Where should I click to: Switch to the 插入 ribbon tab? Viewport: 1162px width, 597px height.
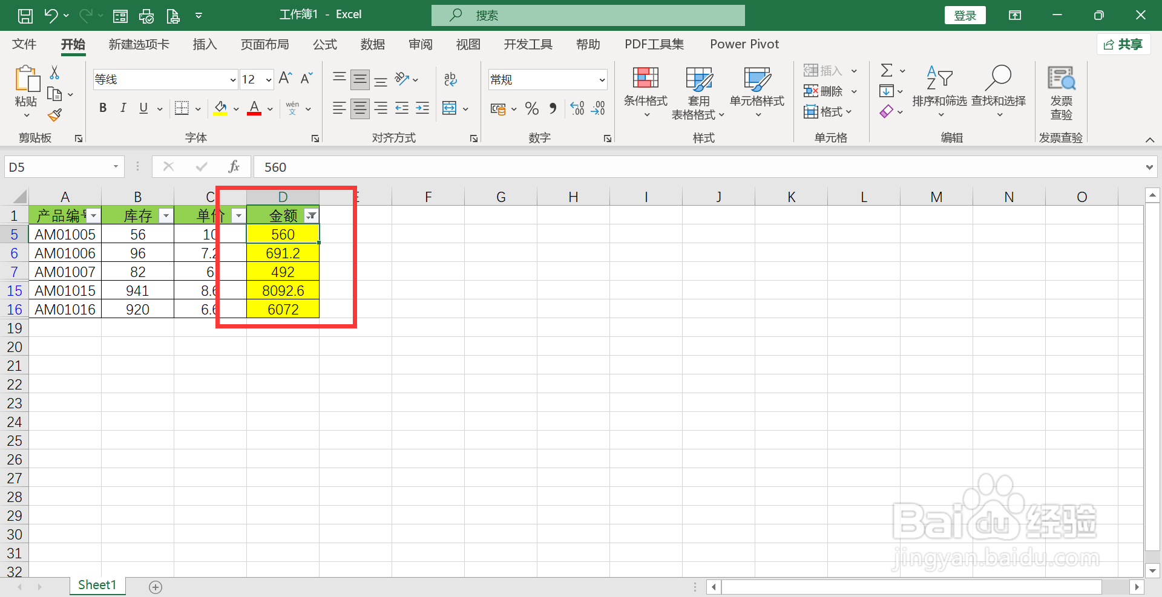click(x=205, y=44)
